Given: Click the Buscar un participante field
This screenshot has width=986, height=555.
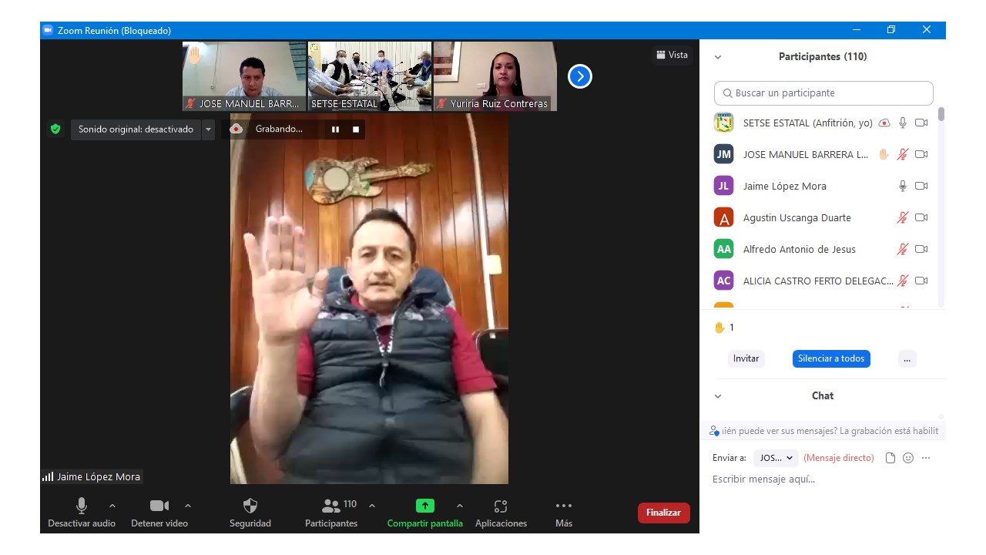Looking at the screenshot, I should tap(823, 93).
